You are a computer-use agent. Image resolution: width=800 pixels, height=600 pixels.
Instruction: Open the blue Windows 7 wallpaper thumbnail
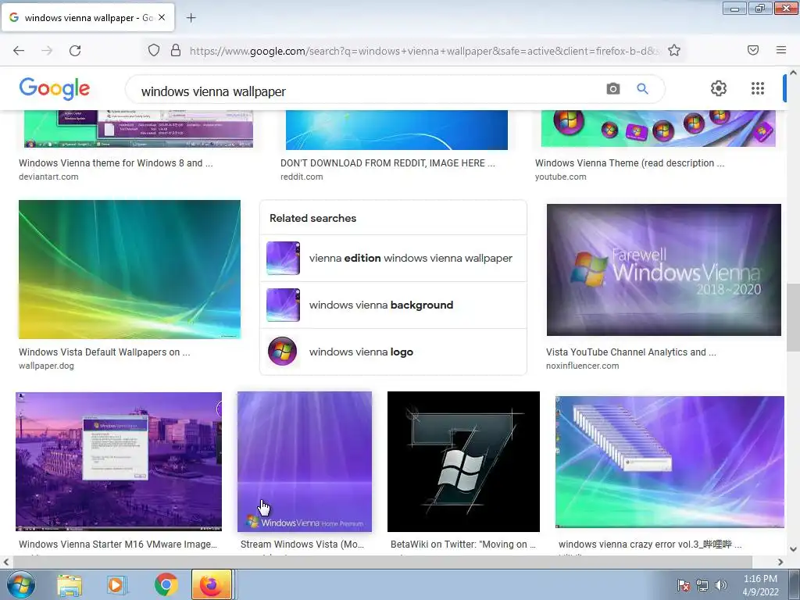coord(397,130)
